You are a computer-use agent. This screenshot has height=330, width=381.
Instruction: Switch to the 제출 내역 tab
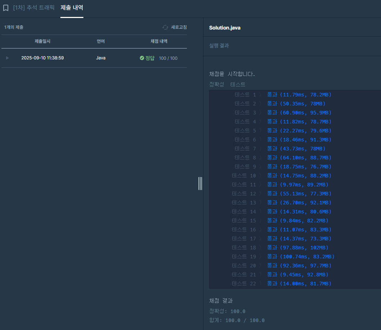pyautogui.click(x=72, y=8)
